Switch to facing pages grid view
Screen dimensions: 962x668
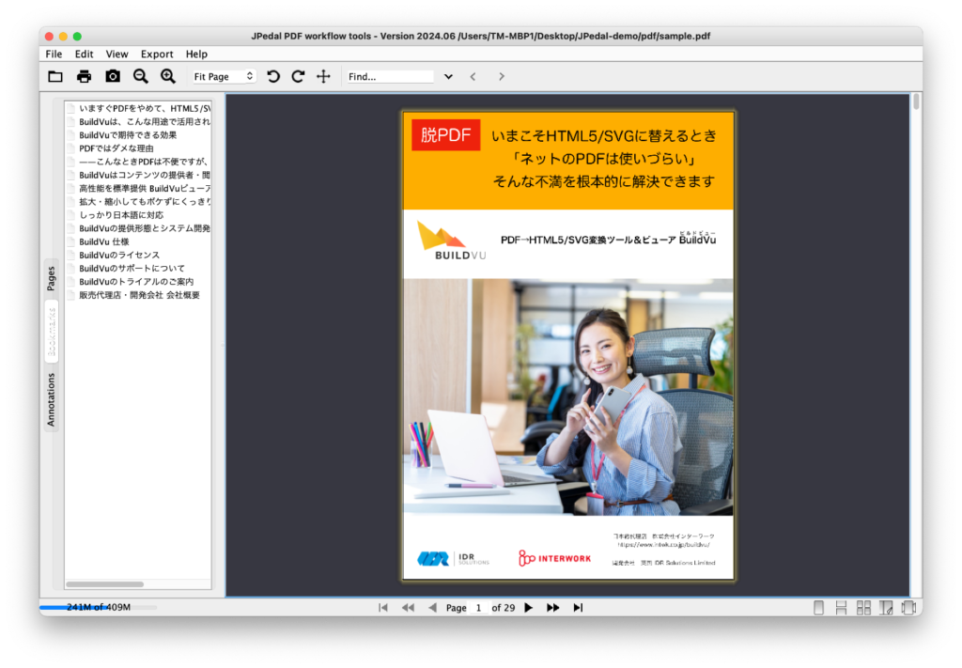[864, 608]
